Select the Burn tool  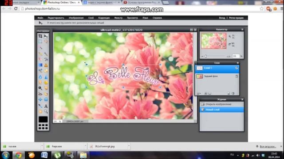(46, 88)
